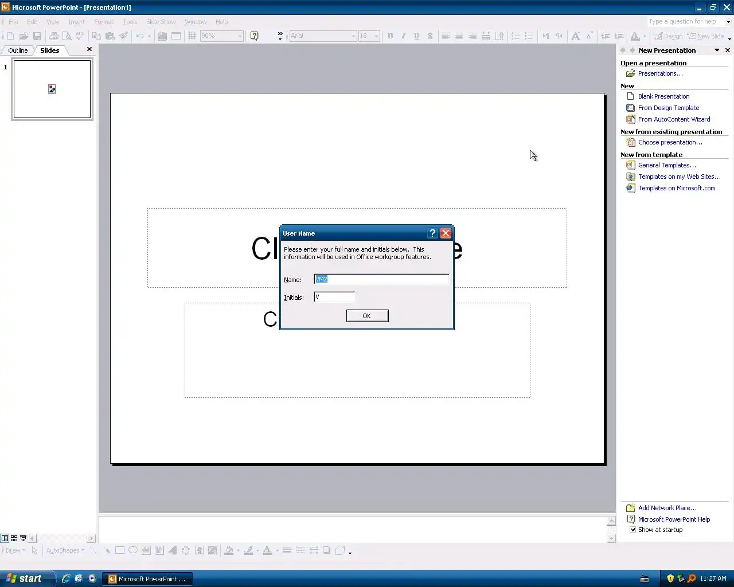The image size is (734, 587).
Task: Open the Arial font name dropdown
Action: coord(353,36)
